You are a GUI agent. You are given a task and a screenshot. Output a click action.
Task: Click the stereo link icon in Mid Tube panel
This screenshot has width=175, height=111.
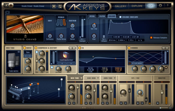coord(18,52)
